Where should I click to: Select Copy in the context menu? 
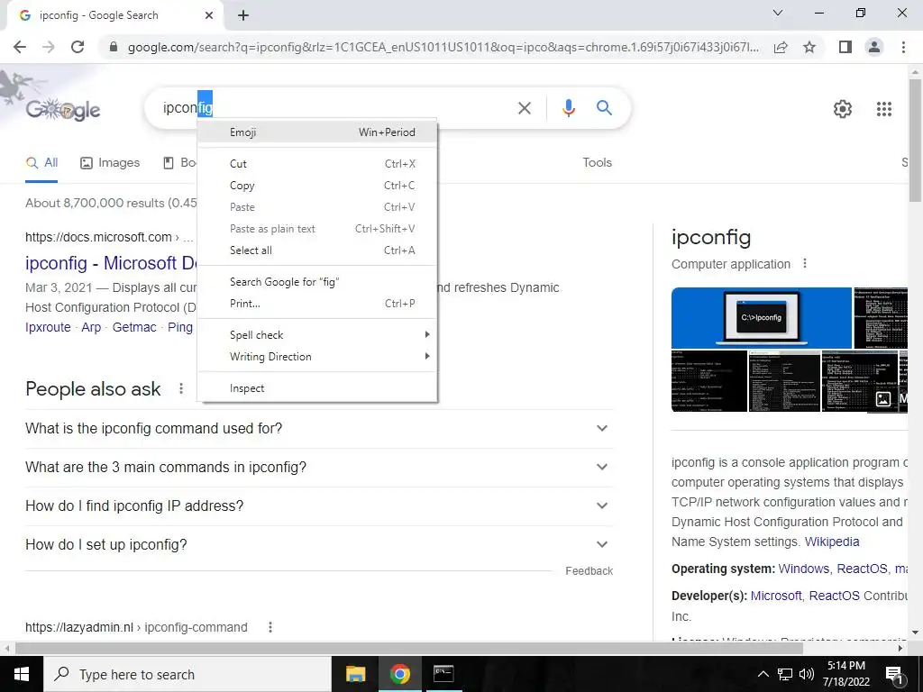(317, 186)
